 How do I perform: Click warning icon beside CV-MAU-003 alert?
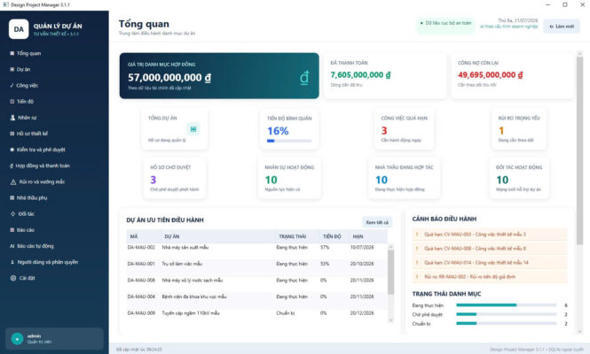coord(417,235)
